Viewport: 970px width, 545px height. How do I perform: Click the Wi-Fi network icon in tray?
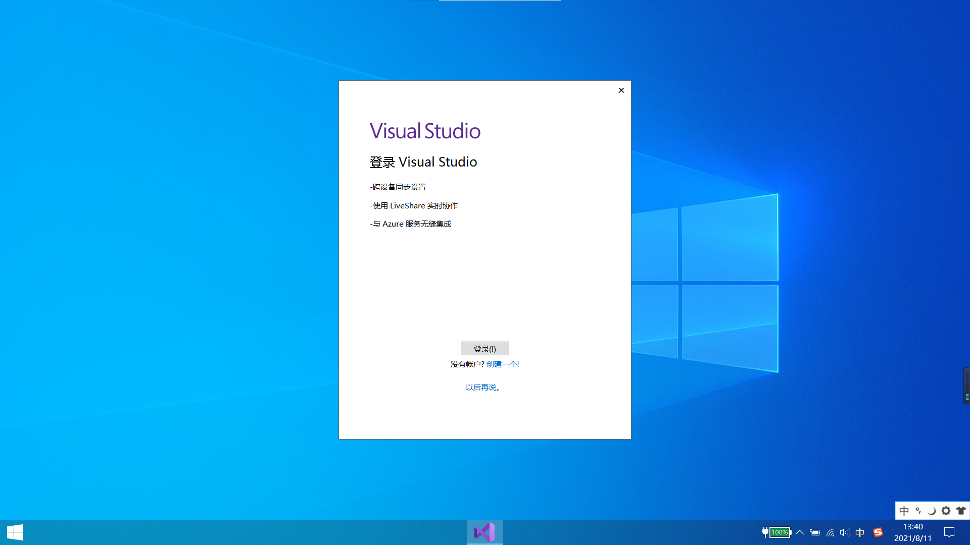pyautogui.click(x=831, y=532)
